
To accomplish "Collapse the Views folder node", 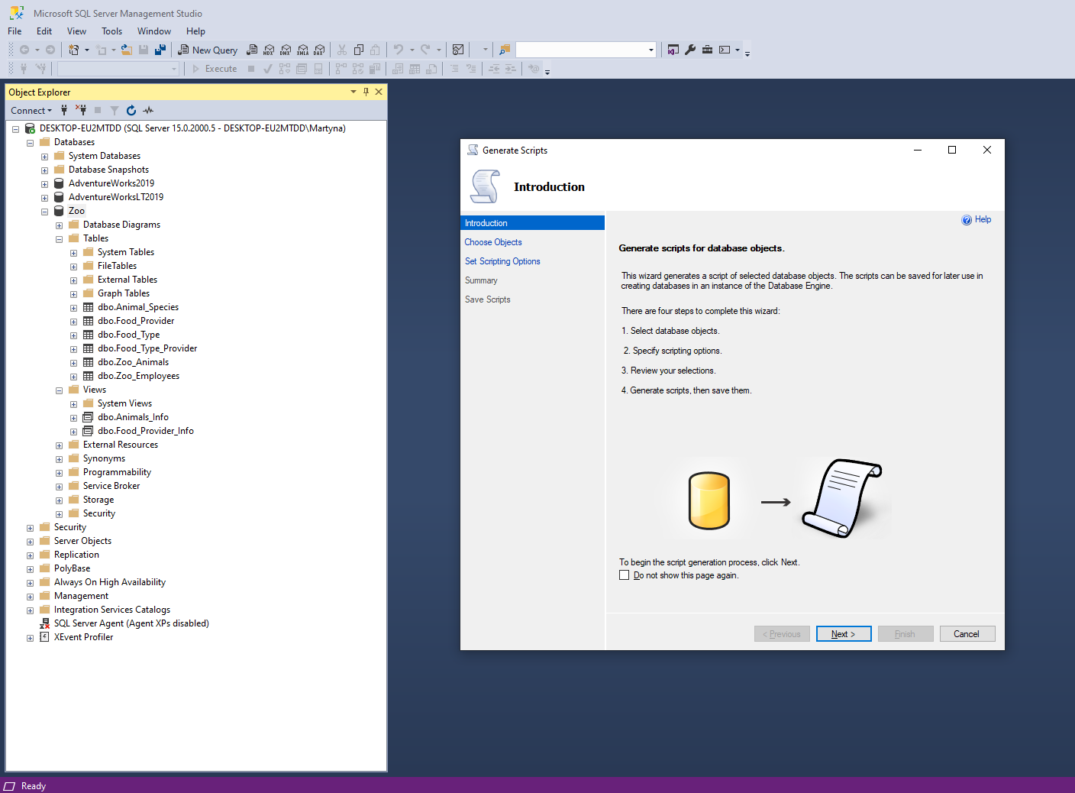I will coord(59,390).
